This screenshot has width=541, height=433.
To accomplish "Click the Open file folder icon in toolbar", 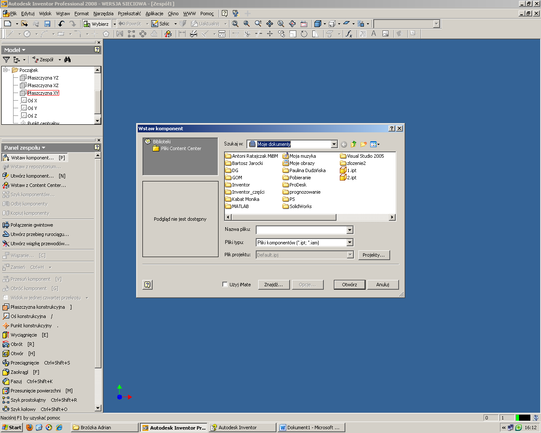I will (x=25, y=24).
